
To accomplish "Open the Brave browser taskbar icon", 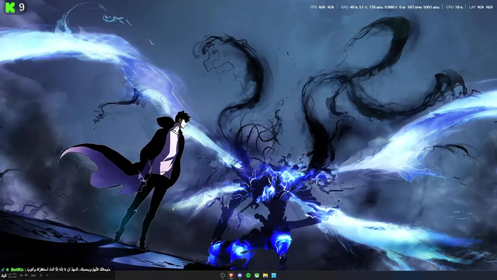I will 231,275.
